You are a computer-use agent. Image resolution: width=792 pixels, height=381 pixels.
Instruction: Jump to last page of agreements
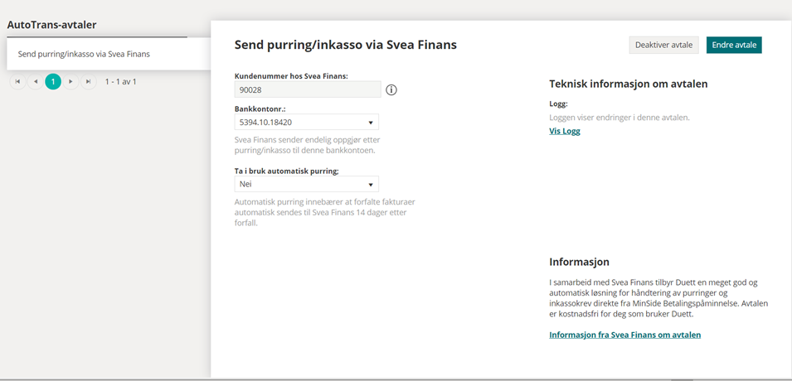tap(89, 81)
